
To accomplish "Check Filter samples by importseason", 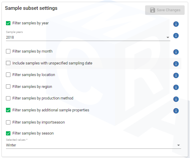I will point(8,122).
